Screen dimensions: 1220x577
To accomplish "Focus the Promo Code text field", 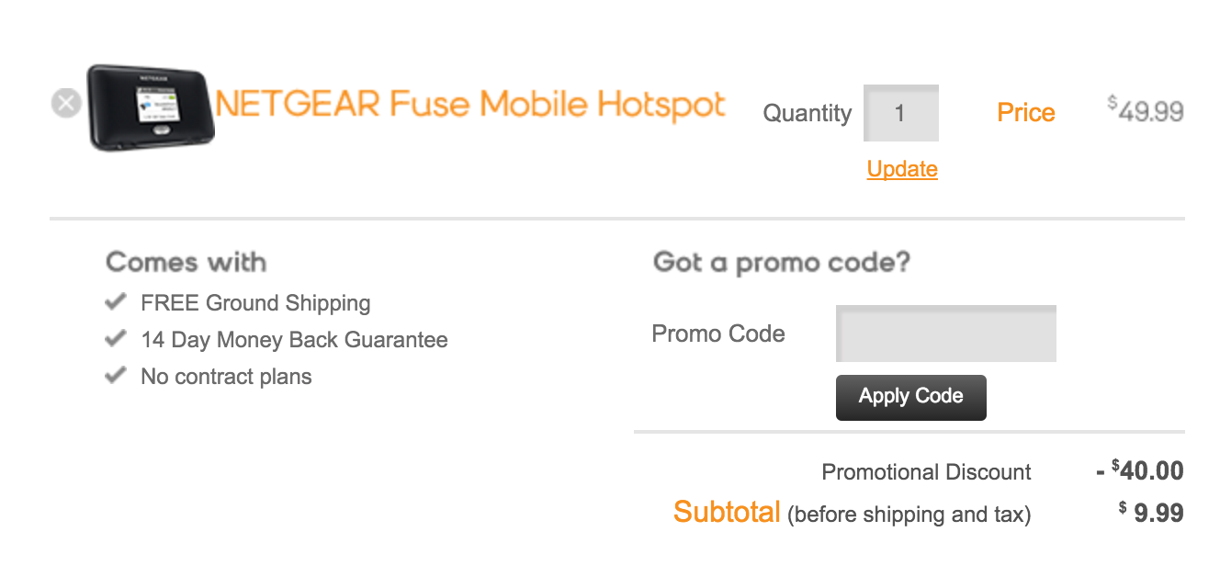I will click(x=945, y=334).
